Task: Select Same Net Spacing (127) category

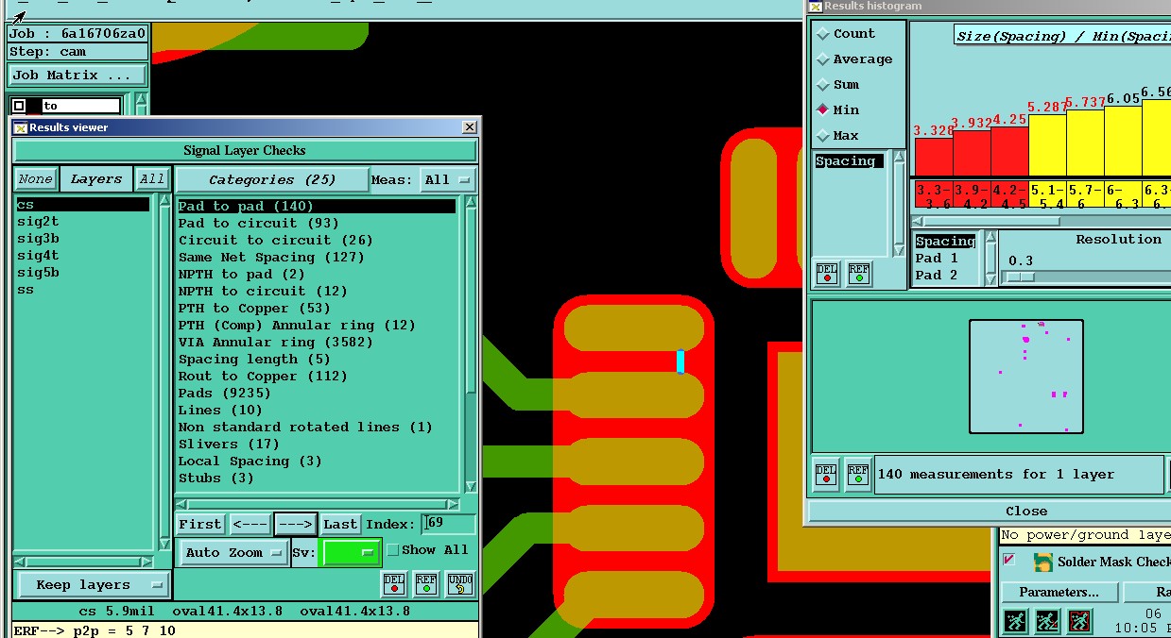Action: coord(317,257)
